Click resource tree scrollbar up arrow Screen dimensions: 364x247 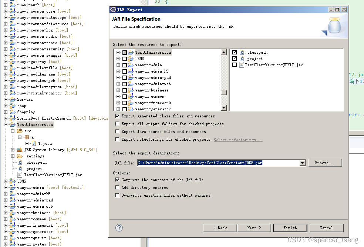click(x=223, y=52)
